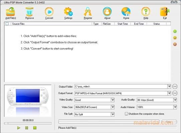Enable Shutdown the computer when done
Screen dimensions: 181x133
[x=126, y=114]
